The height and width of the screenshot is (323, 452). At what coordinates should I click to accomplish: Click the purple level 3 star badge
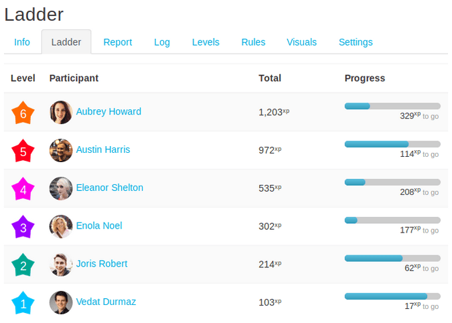coord(23,228)
